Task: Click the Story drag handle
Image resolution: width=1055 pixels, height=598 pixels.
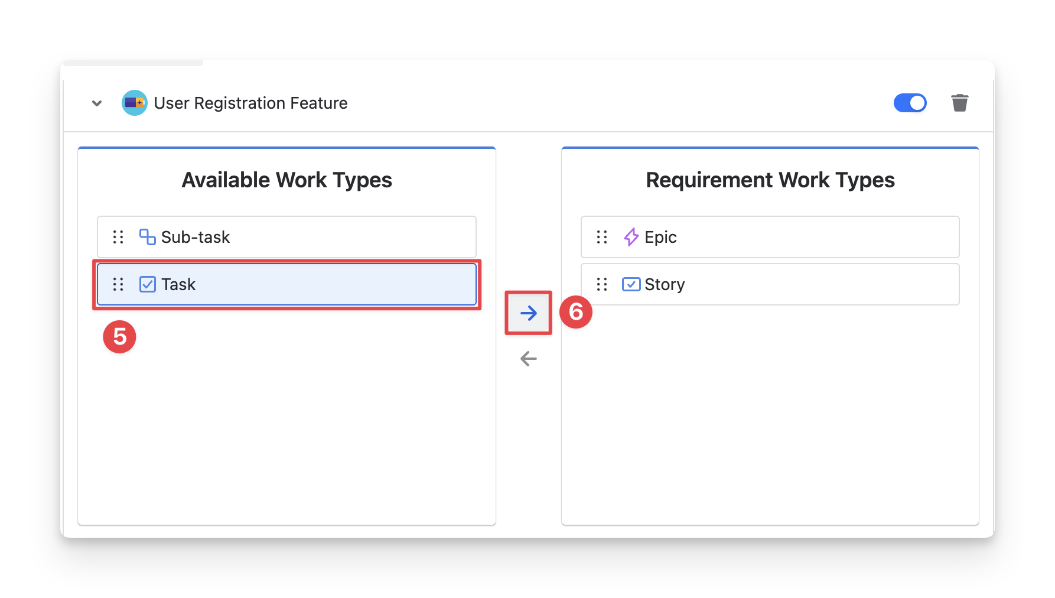Action: click(x=602, y=284)
